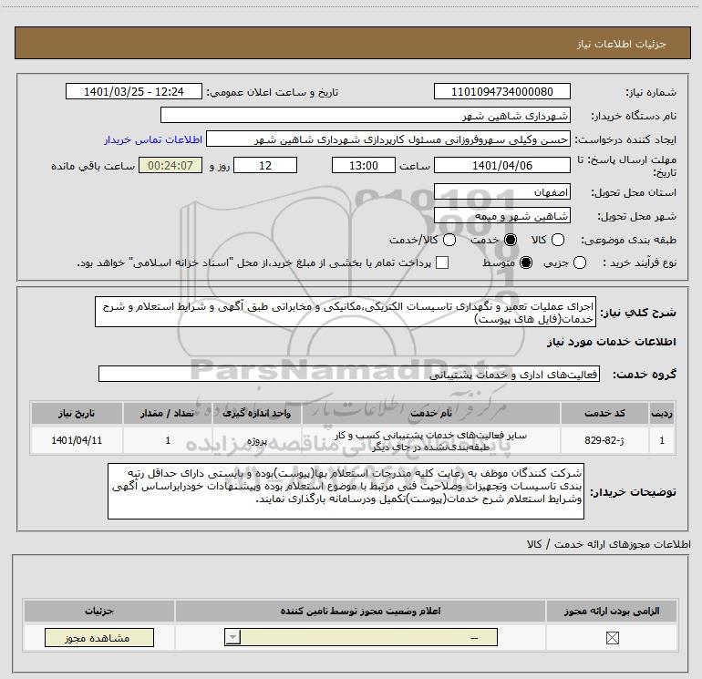The width and height of the screenshot is (702, 679).
Task: Select the خدمت radio button
Action: pyautogui.click(x=511, y=240)
